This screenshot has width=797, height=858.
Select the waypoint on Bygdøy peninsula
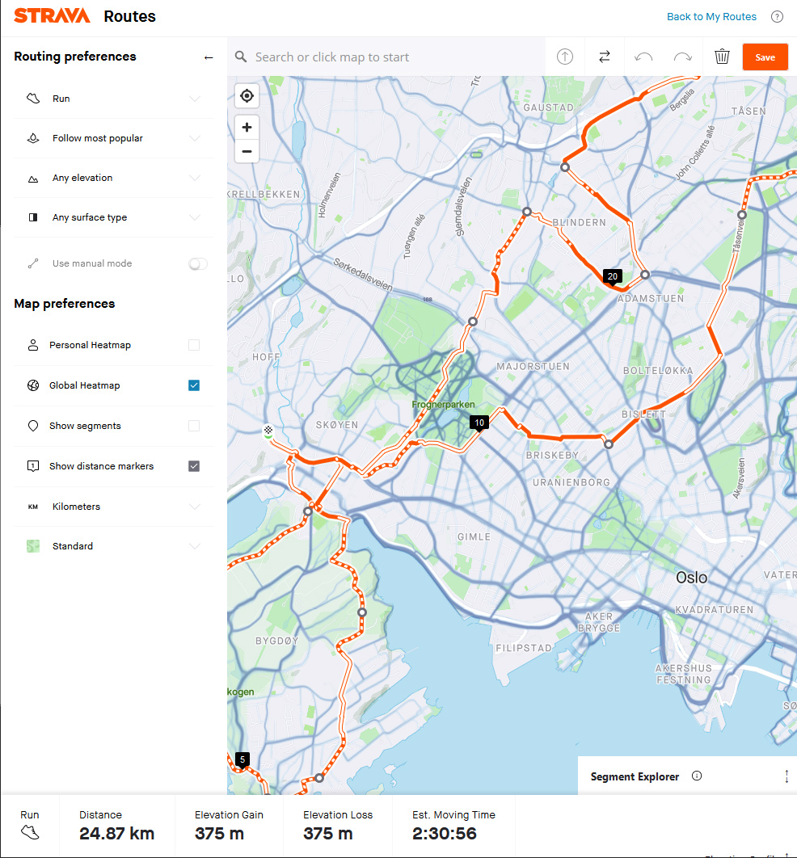pyautogui.click(x=362, y=612)
